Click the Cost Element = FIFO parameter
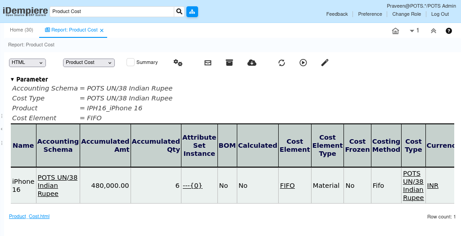 point(57,118)
